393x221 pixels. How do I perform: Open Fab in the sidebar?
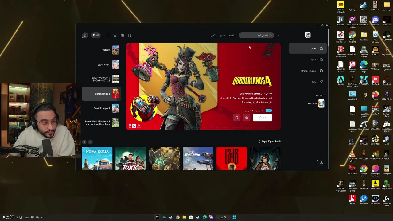tap(308, 82)
